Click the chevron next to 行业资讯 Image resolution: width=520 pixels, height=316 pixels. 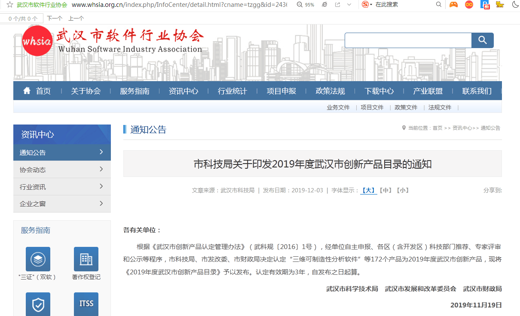point(101,186)
